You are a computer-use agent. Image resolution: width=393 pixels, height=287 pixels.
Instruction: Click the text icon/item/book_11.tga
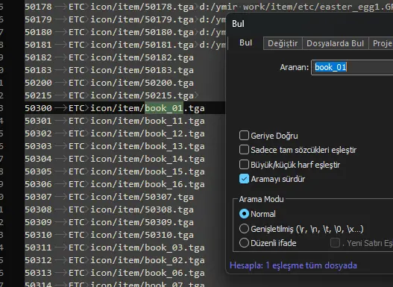click(148, 121)
